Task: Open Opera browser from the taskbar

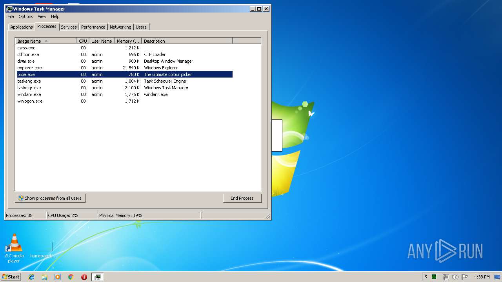Action: coord(84,277)
